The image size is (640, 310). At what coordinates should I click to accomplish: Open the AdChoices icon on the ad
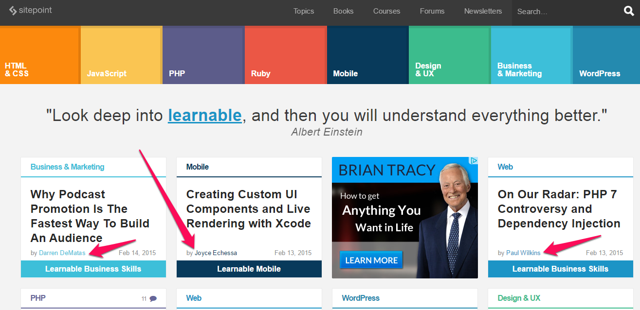[473, 161]
